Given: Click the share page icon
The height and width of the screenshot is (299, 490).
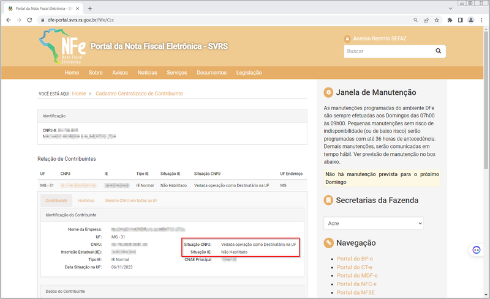Looking at the screenshot, I should 426,20.
